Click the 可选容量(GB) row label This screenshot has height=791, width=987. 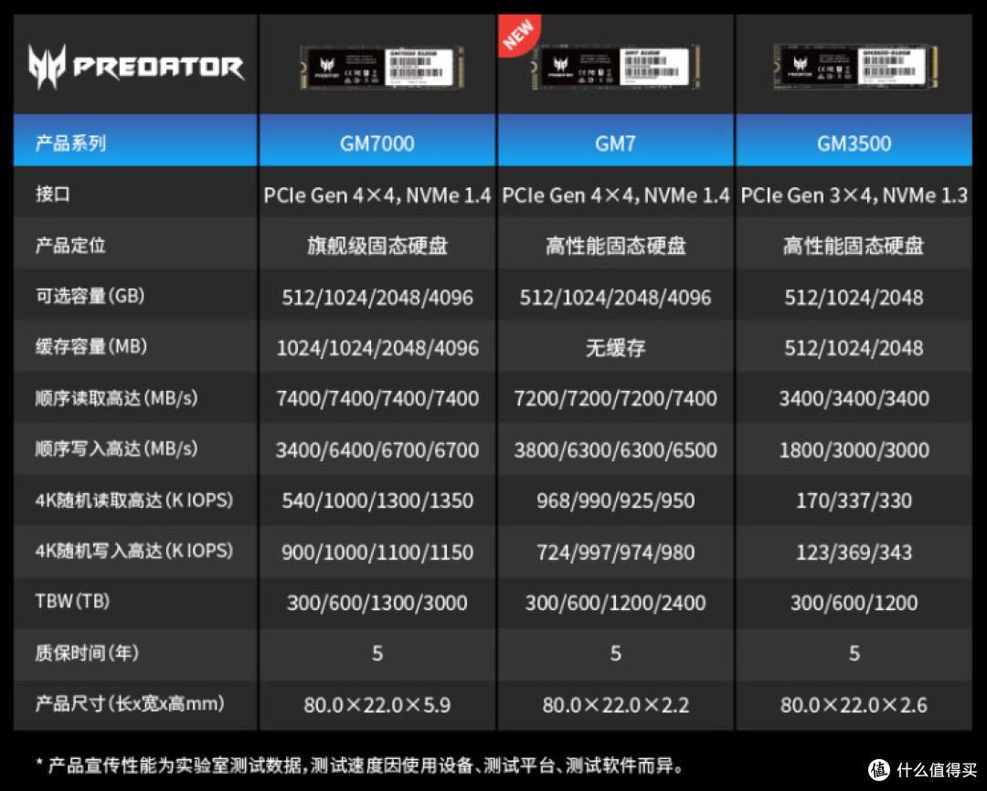point(90,296)
